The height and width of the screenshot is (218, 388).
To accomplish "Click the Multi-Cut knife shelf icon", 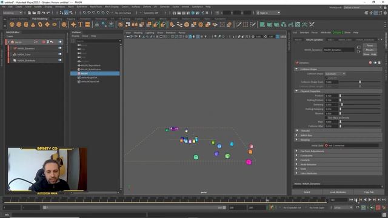I will (238, 24).
